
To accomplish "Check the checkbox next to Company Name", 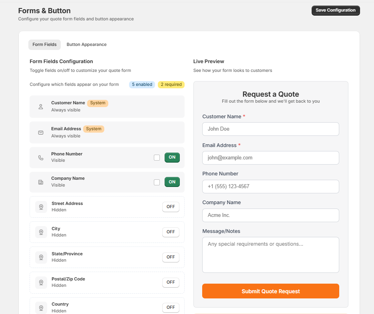I will pos(157,182).
